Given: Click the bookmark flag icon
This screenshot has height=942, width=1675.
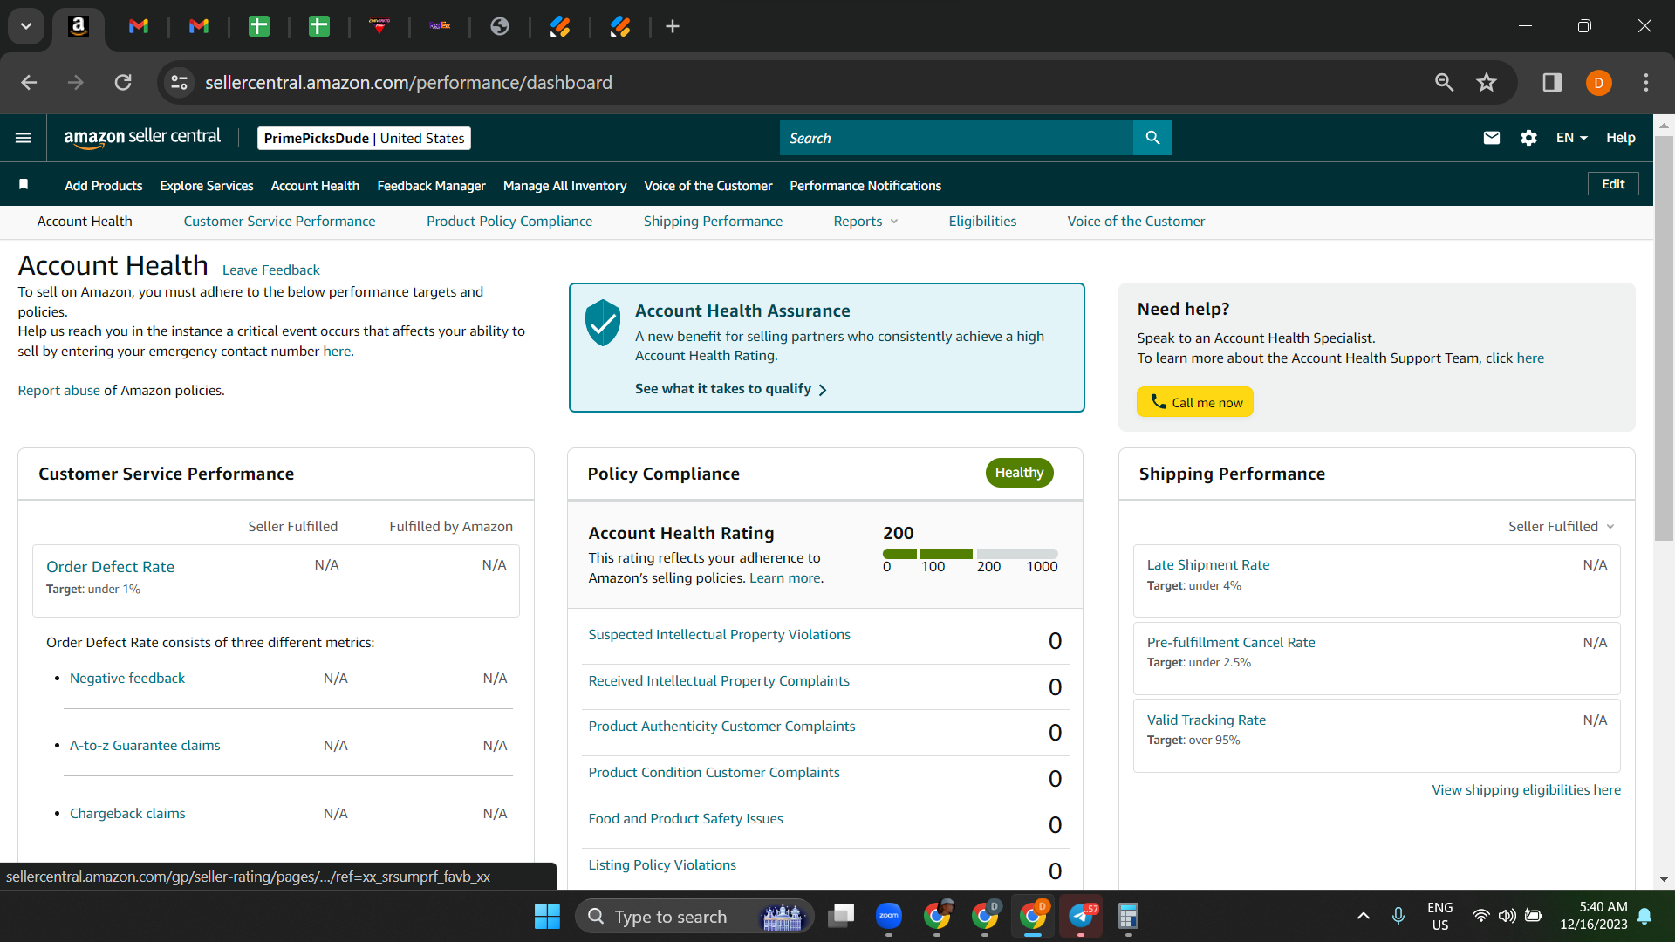Looking at the screenshot, I should point(24,184).
